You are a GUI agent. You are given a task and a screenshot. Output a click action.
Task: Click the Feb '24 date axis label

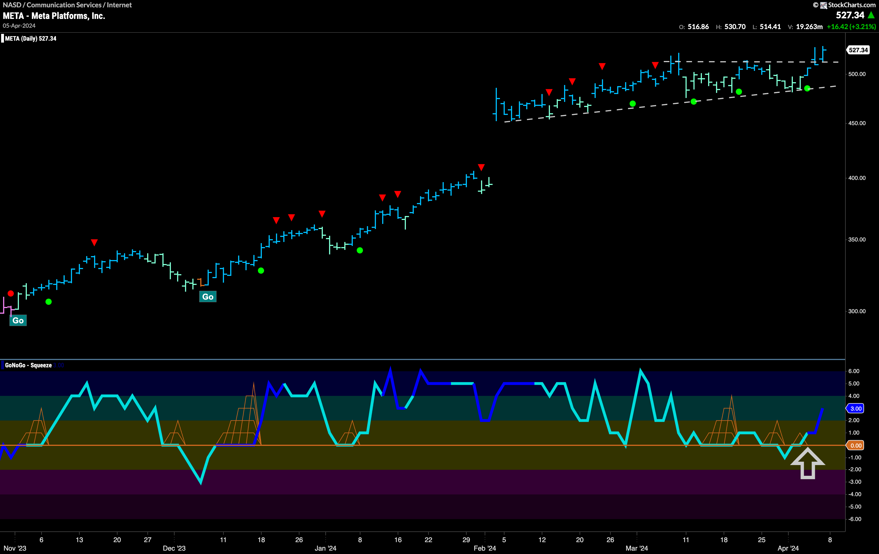[x=485, y=549]
